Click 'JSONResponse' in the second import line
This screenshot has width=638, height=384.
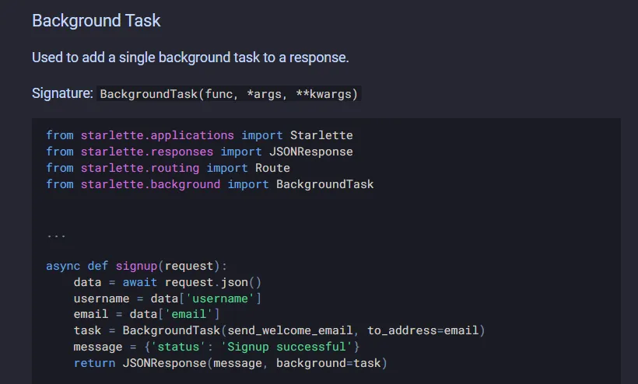pos(310,152)
